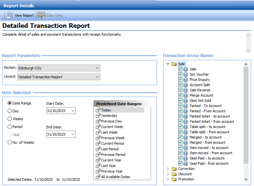The image size is (254, 186).
Task: Open the Start Date calendar dropdown
Action: pos(73,111)
